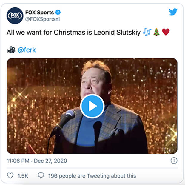This screenshot has height=185, width=185.
Task: Click the tweet text about Leonid Slutskiy
Action: [73, 32]
